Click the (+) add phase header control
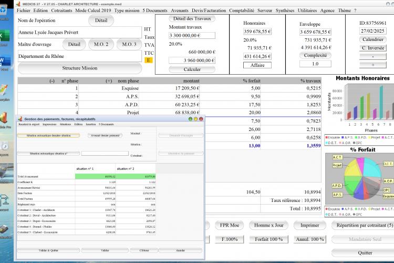The width and height of the screenshot is (394, 263). pos(109,81)
